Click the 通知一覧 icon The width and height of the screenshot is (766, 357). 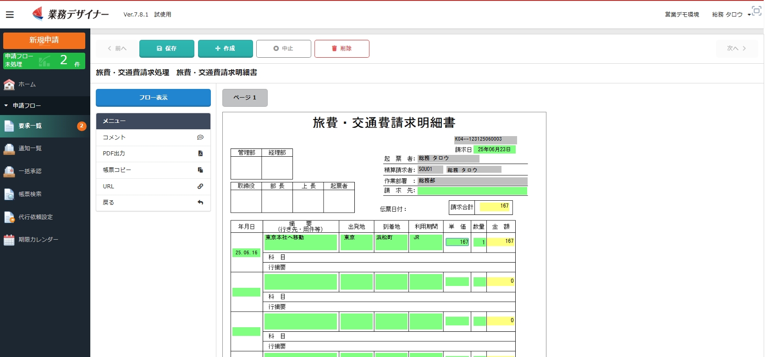tap(9, 148)
